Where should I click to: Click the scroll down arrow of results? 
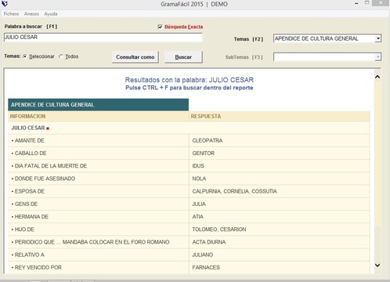pyautogui.click(x=377, y=265)
